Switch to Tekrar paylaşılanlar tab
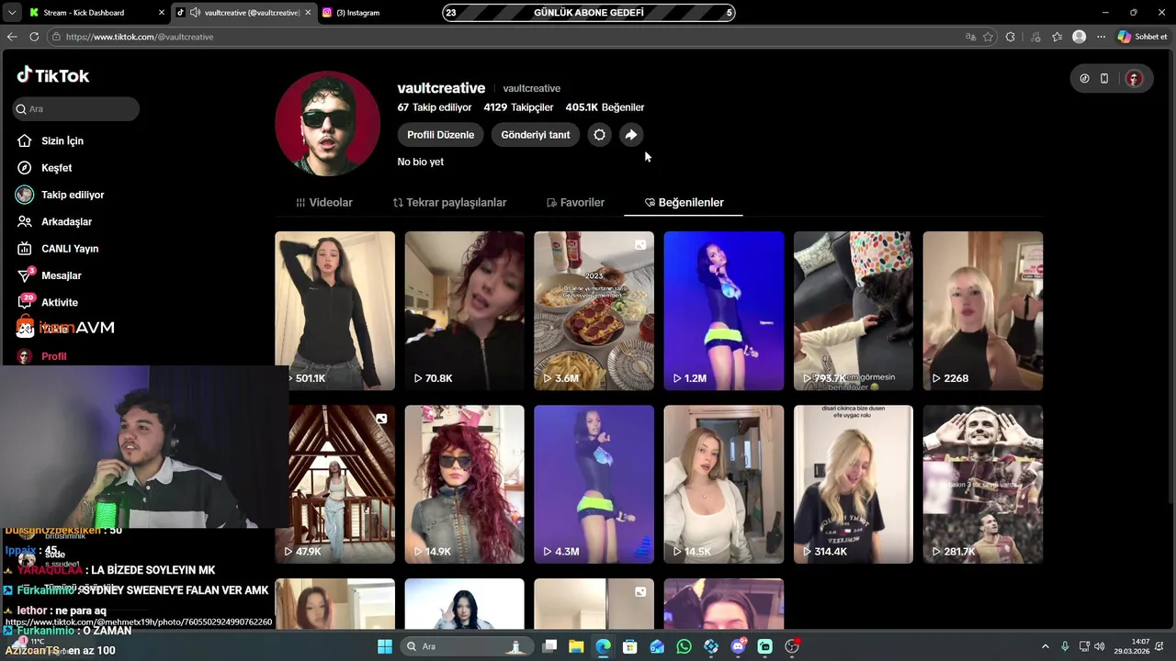The image size is (1176, 661). click(449, 202)
